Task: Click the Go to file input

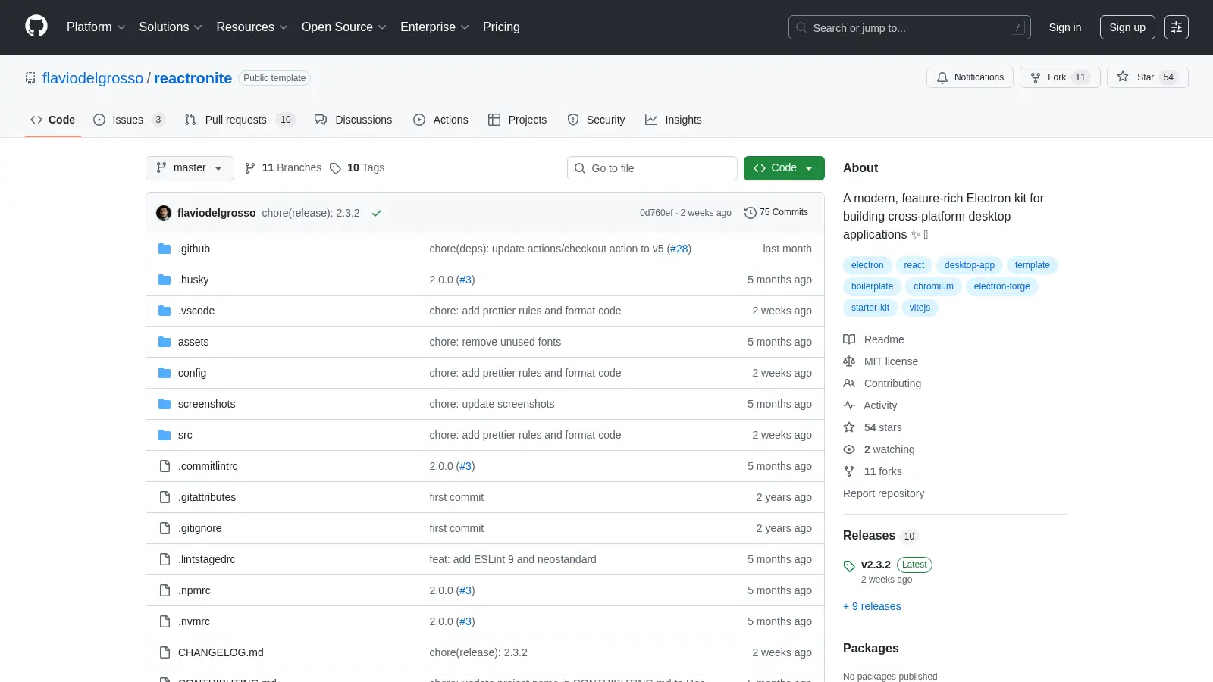Action: pyautogui.click(x=652, y=168)
